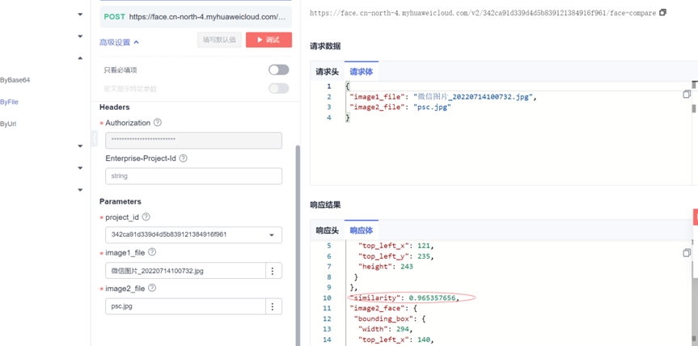Image resolution: width=698 pixels, height=346 pixels.
Task: Copy the face-compare request URL
Action: click(662, 12)
